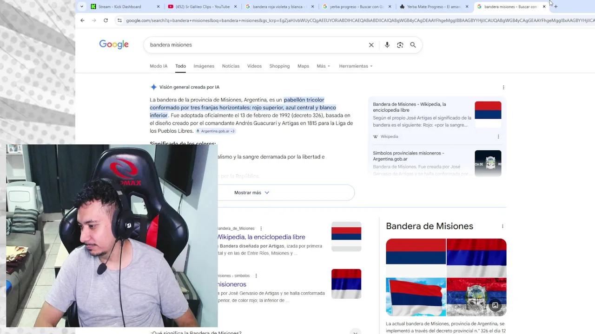Open the Wikipedia, la enciclopedia libre result
595x334 pixels.
coord(261,237)
